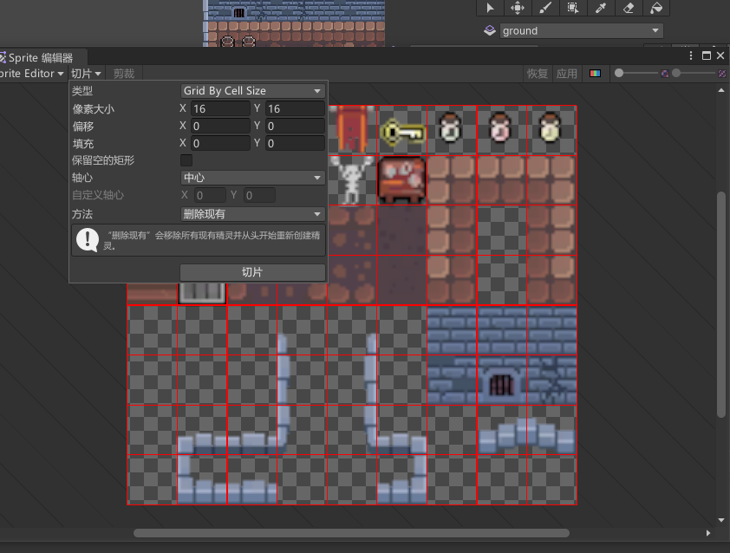This screenshot has height=553, width=730.
Task: Select the barred window wall tile
Action: tap(501, 381)
